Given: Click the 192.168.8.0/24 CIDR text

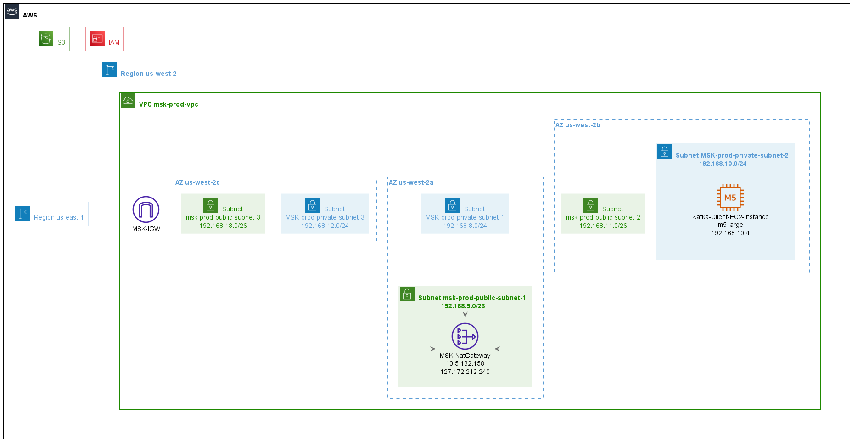Looking at the screenshot, I should [465, 226].
